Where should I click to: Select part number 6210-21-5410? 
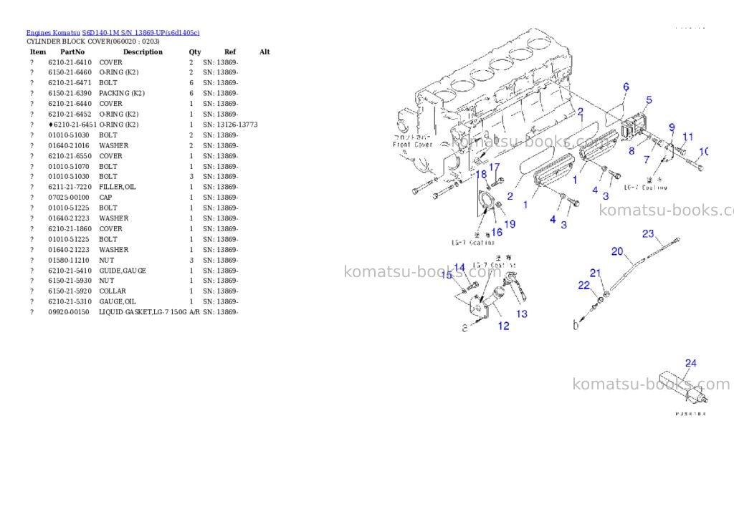(70, 271)
